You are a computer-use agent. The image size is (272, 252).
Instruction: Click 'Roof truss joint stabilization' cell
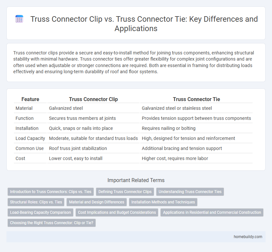[x=93, y=148]
